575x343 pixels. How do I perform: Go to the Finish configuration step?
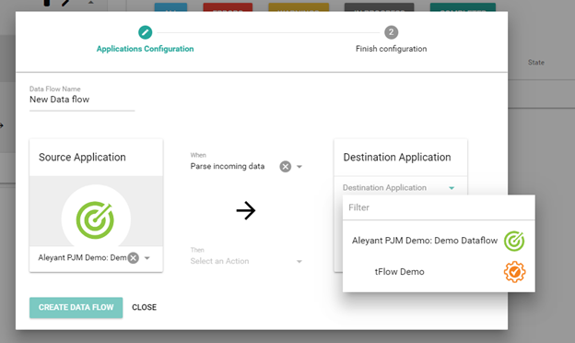click(392, 49)
